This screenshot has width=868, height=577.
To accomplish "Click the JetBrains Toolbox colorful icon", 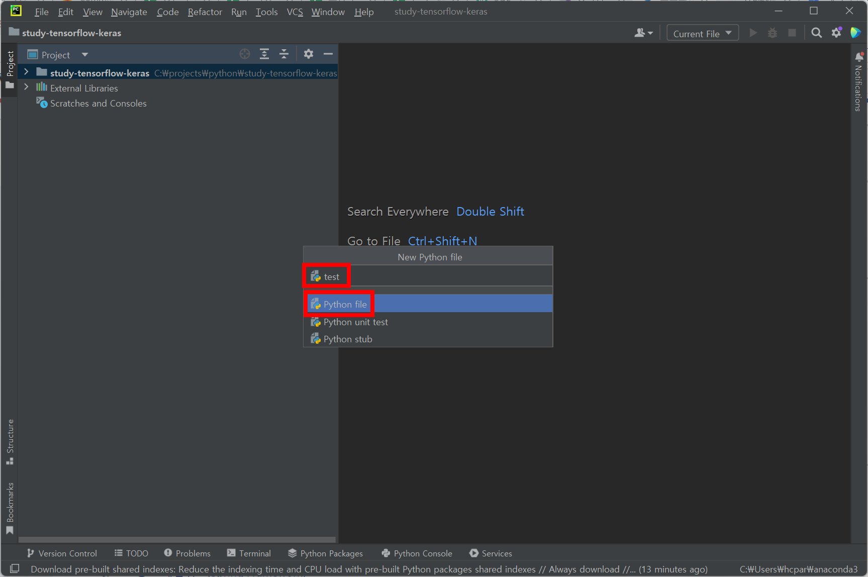I will [x=855, y=33].
